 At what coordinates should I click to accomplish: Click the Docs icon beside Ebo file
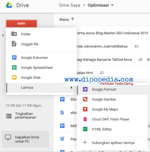pyautogui.click(x=62, y=99)
